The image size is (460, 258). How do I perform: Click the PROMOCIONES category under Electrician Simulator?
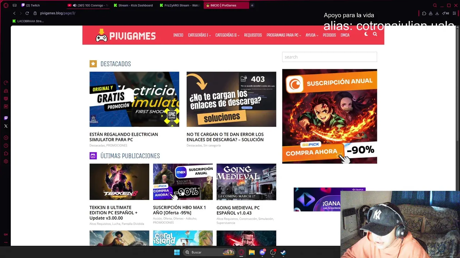click(117, 145)
